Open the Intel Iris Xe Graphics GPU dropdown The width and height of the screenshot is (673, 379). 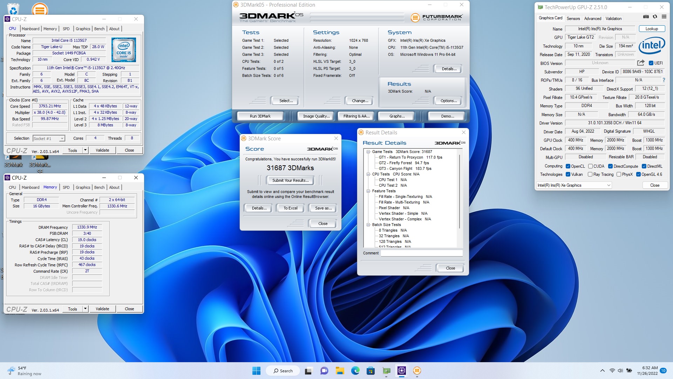pos(574,185)
